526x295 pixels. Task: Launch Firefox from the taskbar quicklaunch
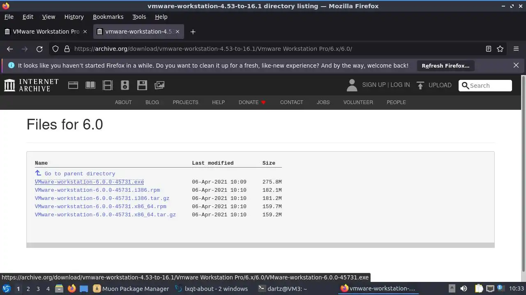(x=72, y=288)
